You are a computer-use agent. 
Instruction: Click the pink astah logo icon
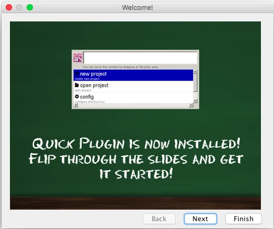point(78,58)
